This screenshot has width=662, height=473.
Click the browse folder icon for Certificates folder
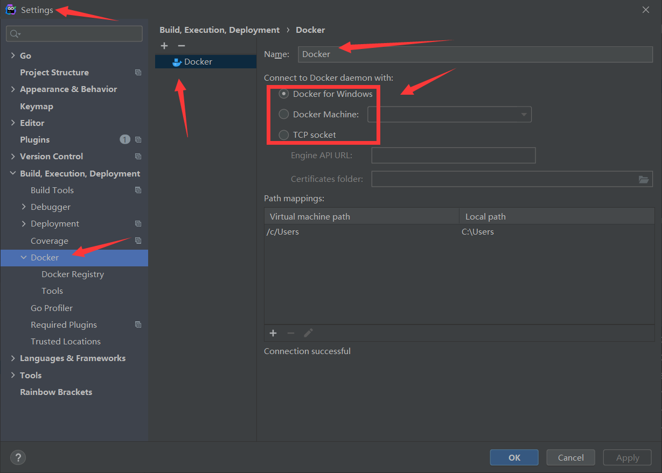[x=644, y=179]
